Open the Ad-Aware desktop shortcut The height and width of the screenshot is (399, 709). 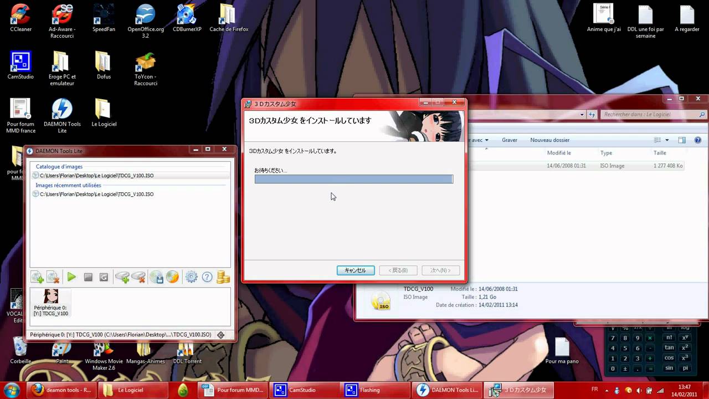(x=62, y=21)
